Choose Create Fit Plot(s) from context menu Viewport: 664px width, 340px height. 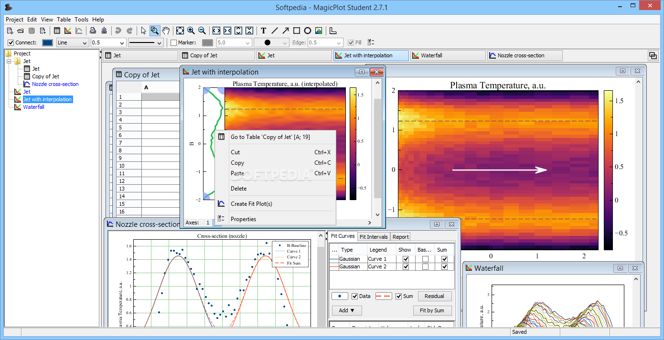(x=276, y=204)
